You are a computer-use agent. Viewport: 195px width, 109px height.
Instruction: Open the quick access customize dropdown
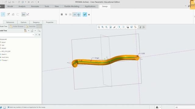click(x=38, y=2)
